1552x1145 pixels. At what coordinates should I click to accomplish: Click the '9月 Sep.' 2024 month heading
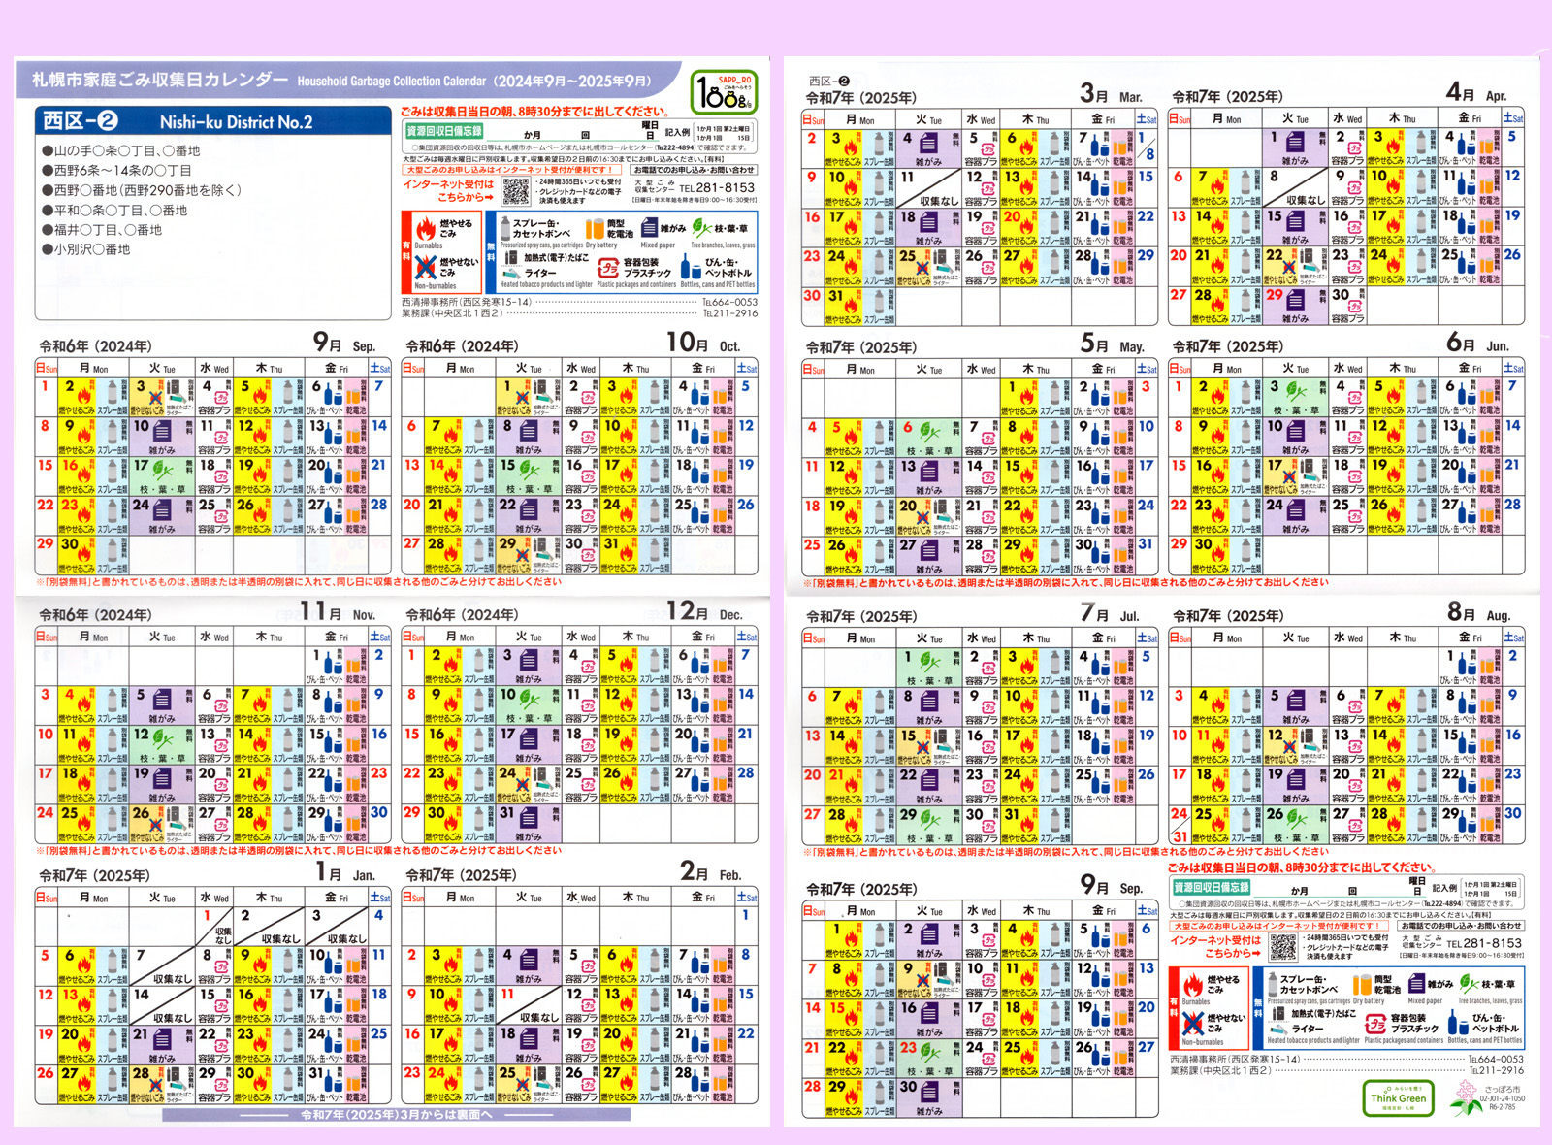pyautogui.click(x=343, y=343)
